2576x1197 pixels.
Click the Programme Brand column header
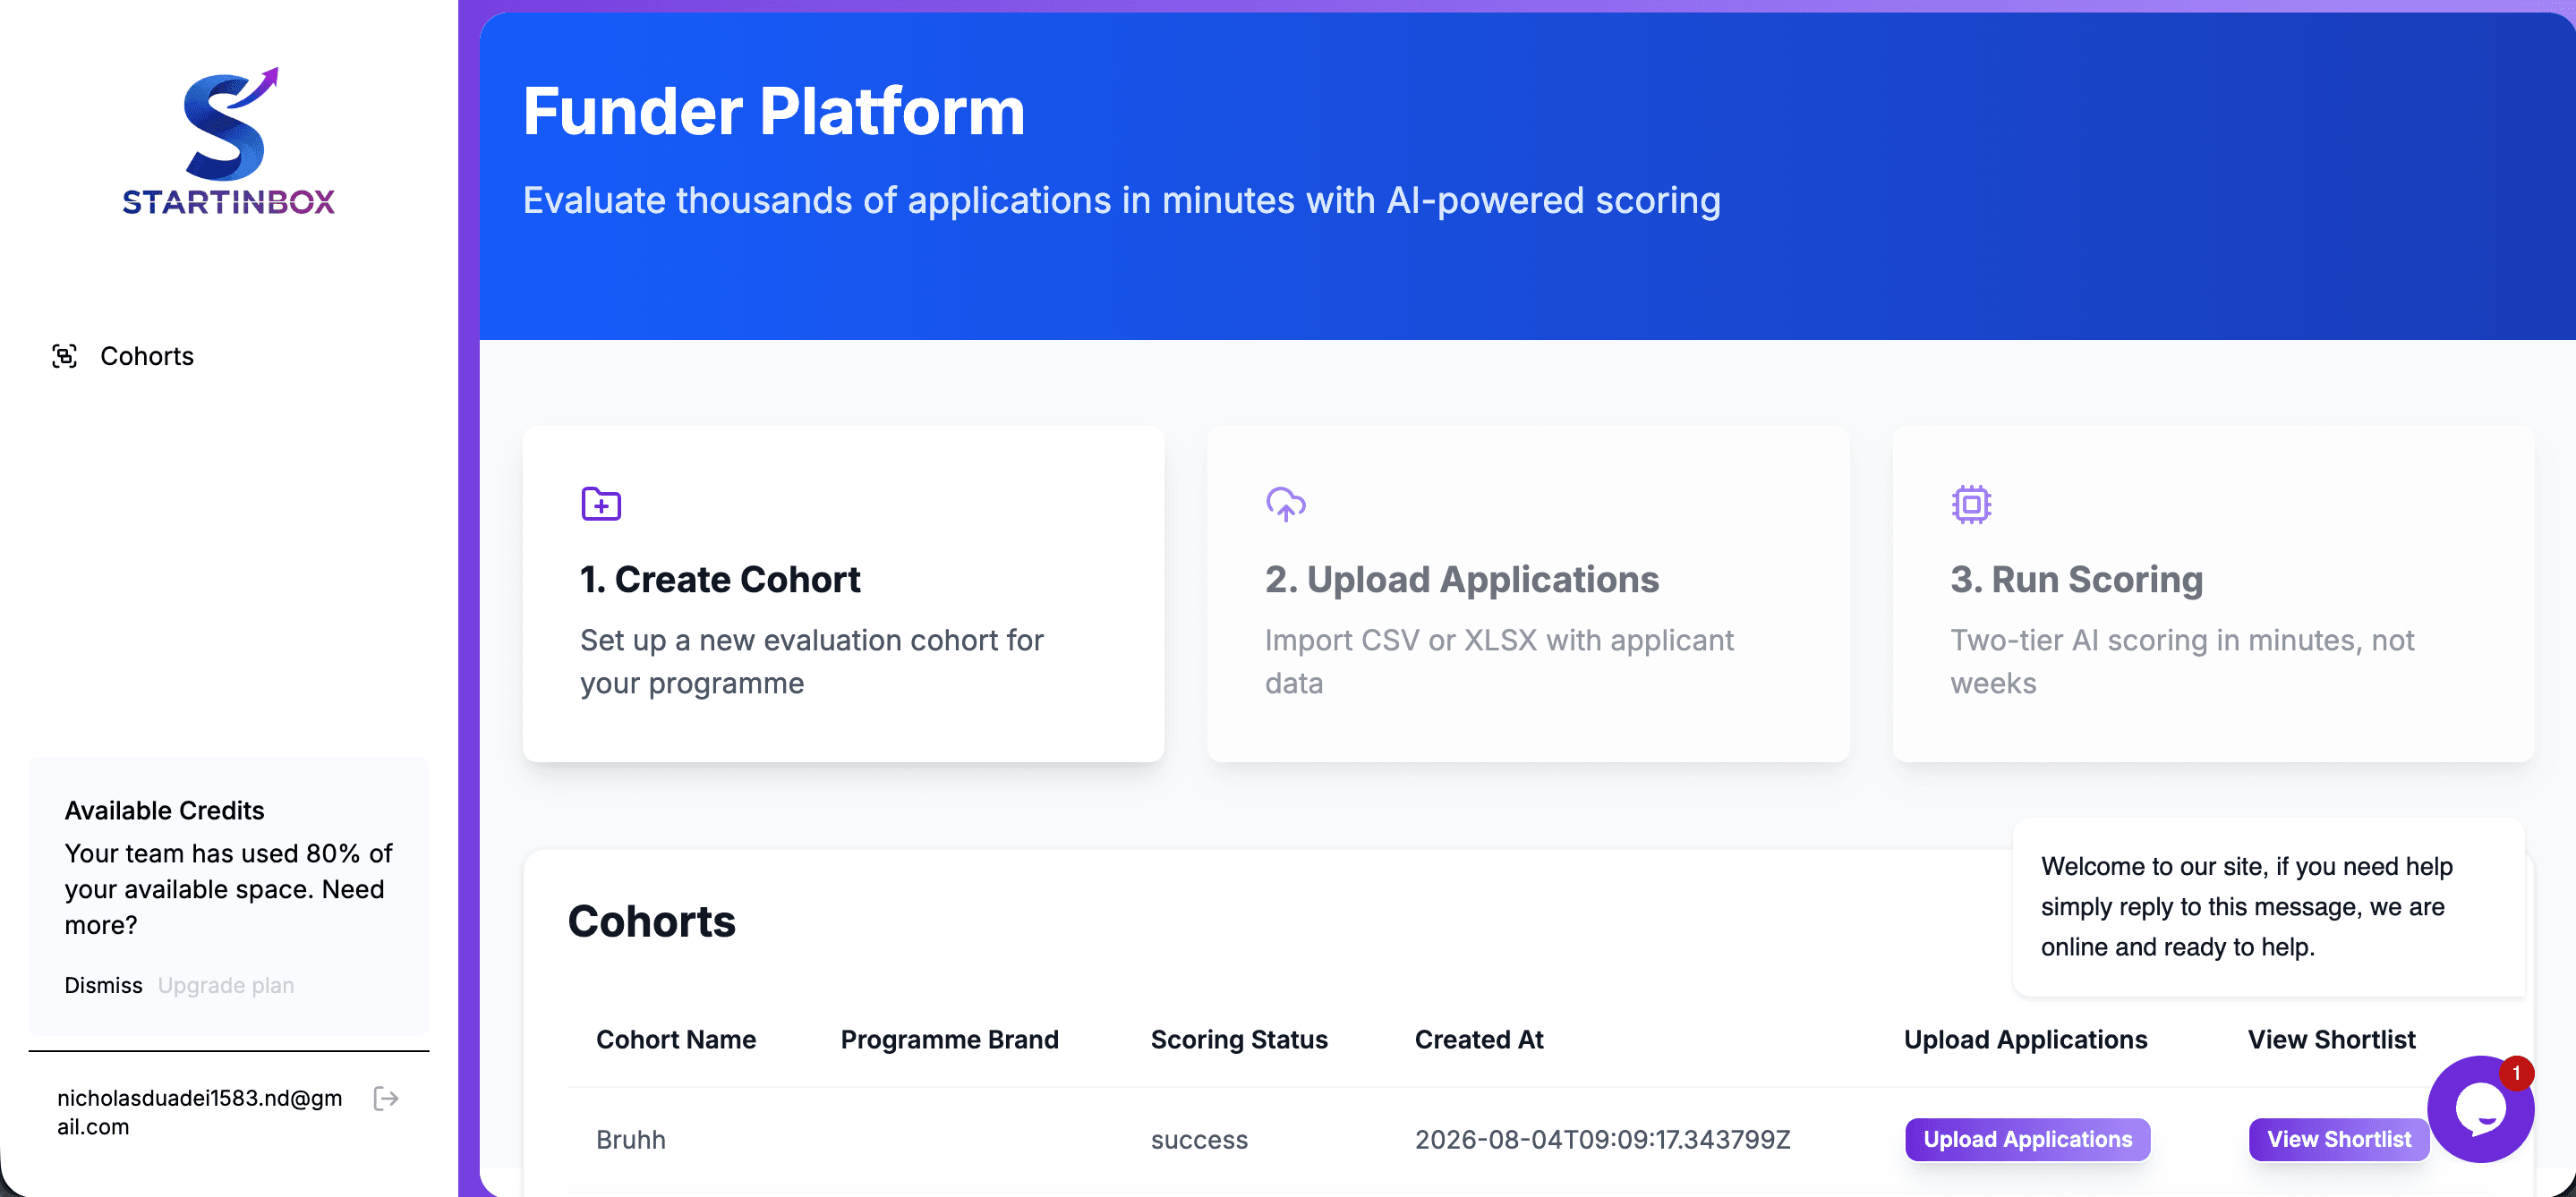pos(949,1040)
